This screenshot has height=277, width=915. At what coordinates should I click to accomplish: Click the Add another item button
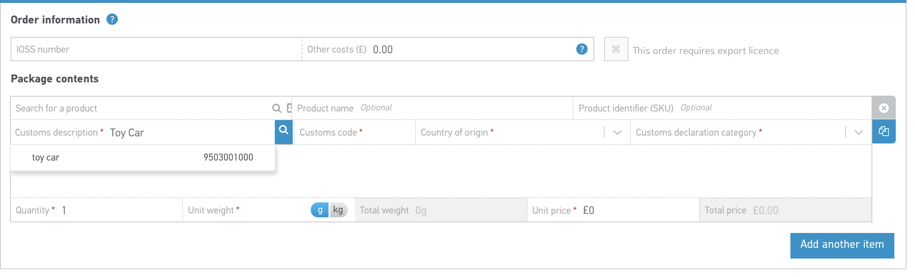pyautogui.click(x=842, y=245)
